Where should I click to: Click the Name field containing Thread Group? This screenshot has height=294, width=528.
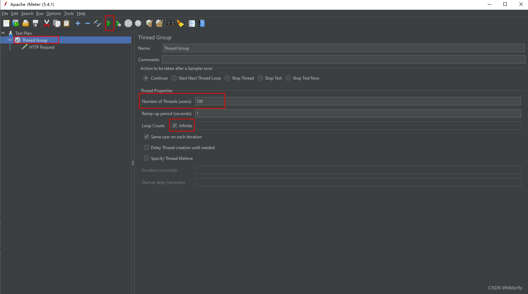344,48
